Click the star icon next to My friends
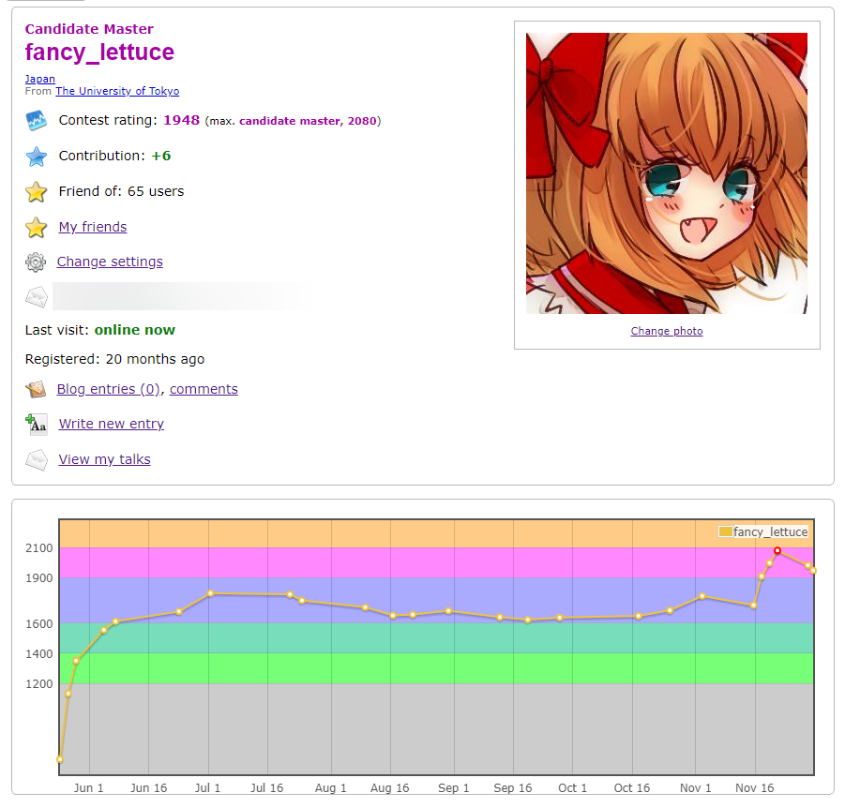This screenshot has width=845, height=808. [x=36, y=228]
